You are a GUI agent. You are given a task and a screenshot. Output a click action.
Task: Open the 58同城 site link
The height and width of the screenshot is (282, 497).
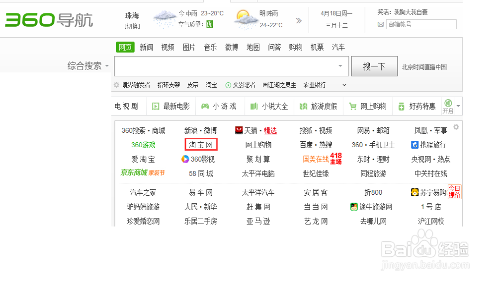coord(201,173)
